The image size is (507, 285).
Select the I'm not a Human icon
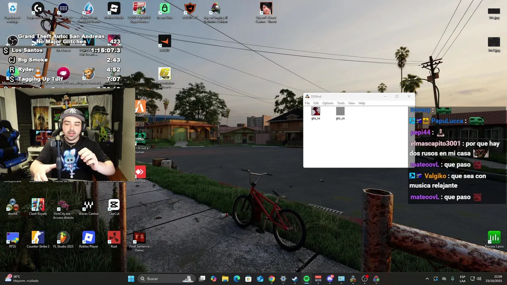click(x=141, y=143)
